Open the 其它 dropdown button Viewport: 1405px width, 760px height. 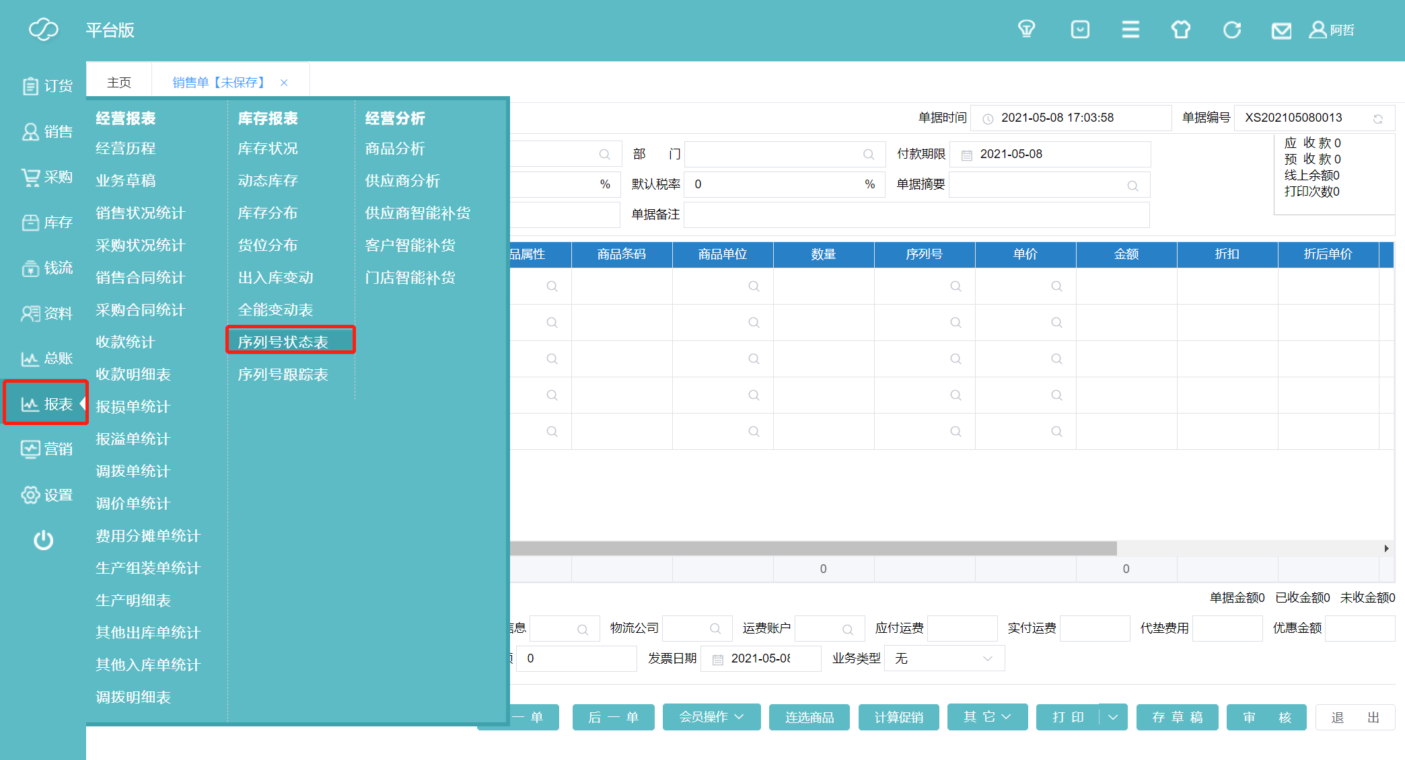point(987,717)
